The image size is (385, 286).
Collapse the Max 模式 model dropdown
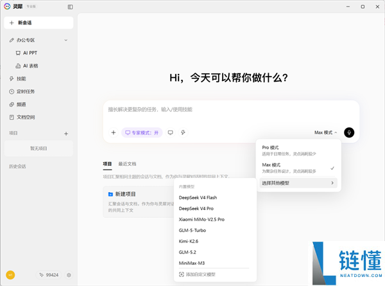click(x=325, y=132)
